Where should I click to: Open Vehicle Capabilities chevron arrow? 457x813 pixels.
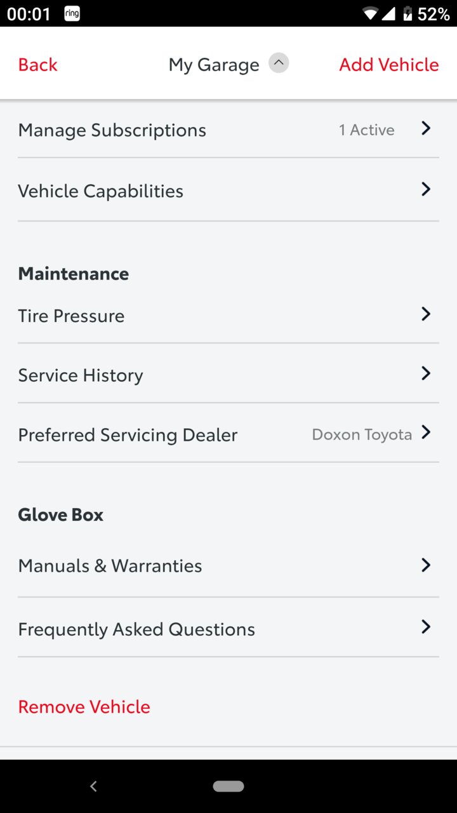(426, 189)
